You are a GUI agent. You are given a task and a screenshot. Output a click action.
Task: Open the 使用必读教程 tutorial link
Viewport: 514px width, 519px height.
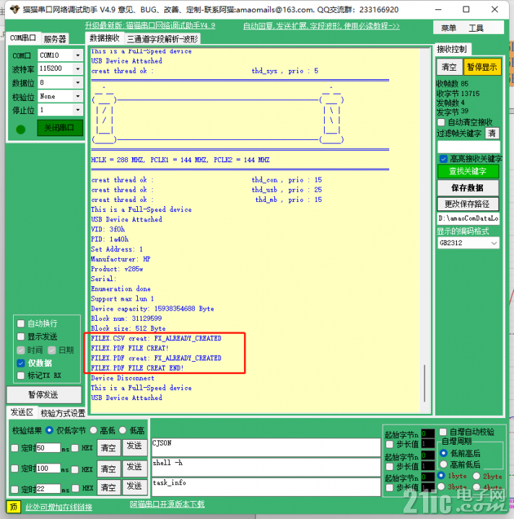(371, 25)
